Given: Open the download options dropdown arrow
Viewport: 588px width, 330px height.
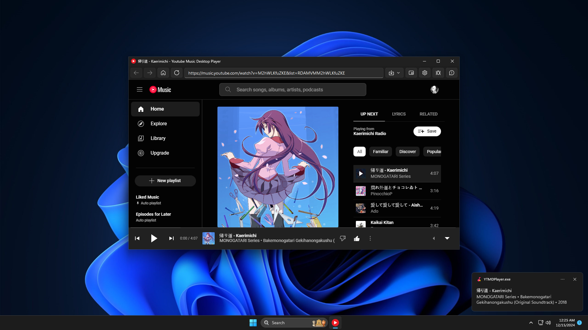Looking at the screenshot, I should [398, 73].
